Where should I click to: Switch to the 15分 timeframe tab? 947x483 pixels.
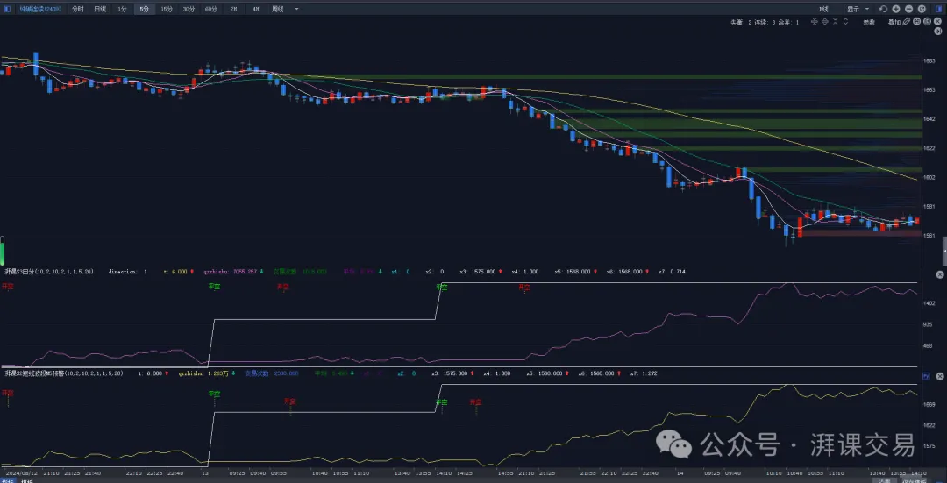166,9
